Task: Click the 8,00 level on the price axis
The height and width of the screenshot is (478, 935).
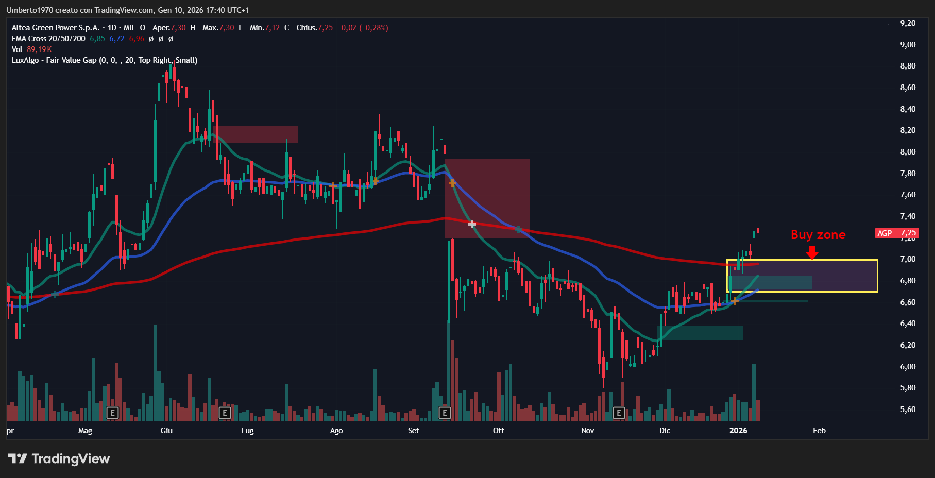Action: click(x=907, y=152)
